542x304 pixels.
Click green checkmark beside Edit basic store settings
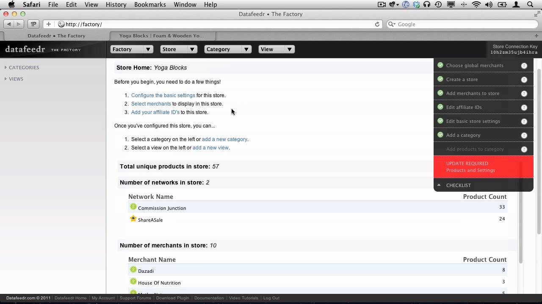click(440, 121)
